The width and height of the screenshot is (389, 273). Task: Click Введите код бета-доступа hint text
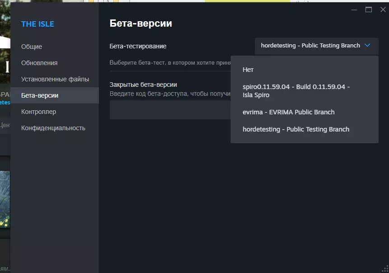170,94
